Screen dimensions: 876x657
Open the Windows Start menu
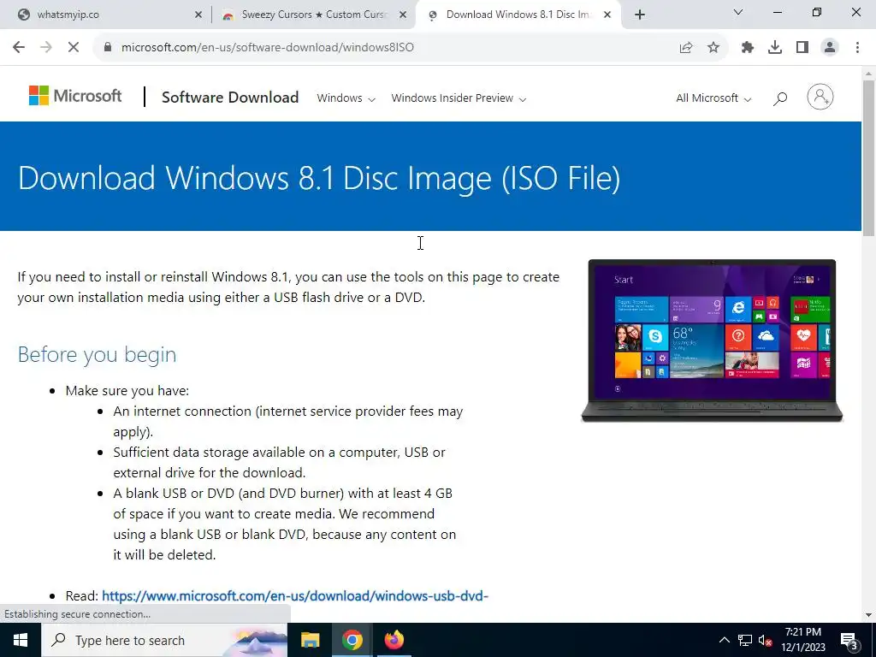coord(21,640)
